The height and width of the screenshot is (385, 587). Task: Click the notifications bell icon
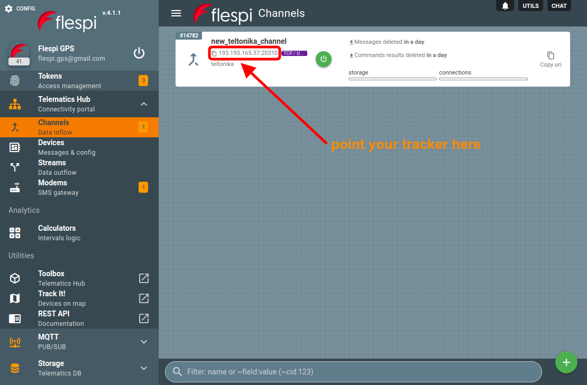(505, 6)
